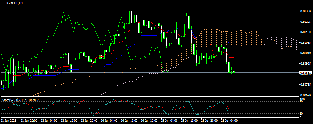
Task: Select the current price tag 0.80852
Action: tap(305, 73)
